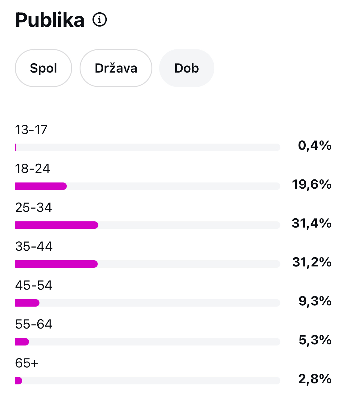This screenshot has width=347, height=402.
Task: Click the 0,4% percentage value
Action: [x=315, y=145]
